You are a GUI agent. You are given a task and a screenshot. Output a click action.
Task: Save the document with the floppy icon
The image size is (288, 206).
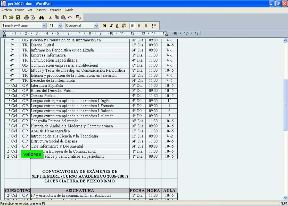[18, 18]
